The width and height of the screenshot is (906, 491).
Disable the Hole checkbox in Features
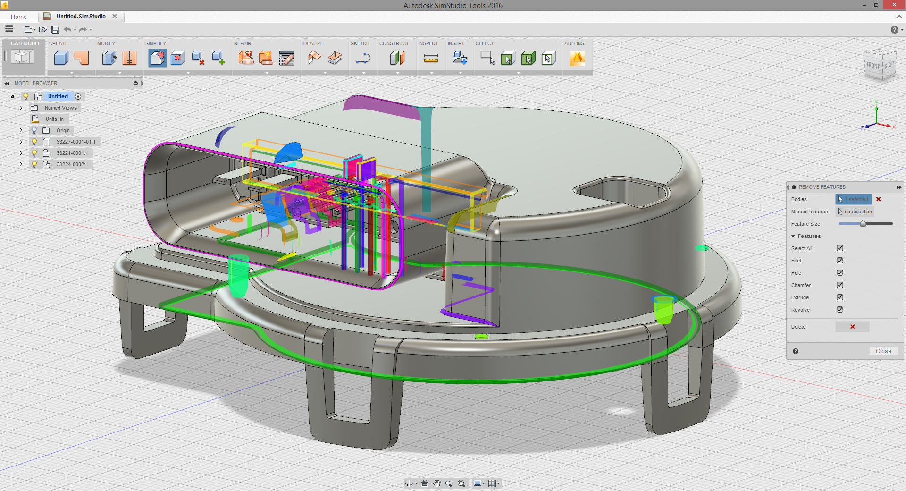[840, 272]
